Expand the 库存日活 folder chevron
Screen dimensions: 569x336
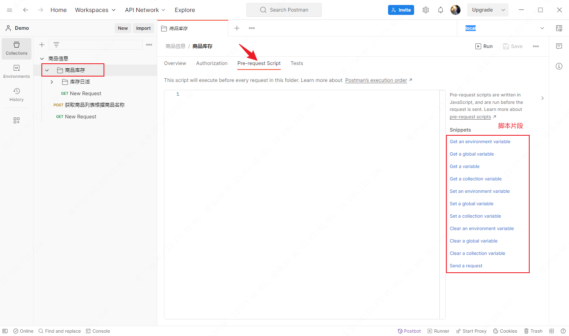[x=52, y=82]
